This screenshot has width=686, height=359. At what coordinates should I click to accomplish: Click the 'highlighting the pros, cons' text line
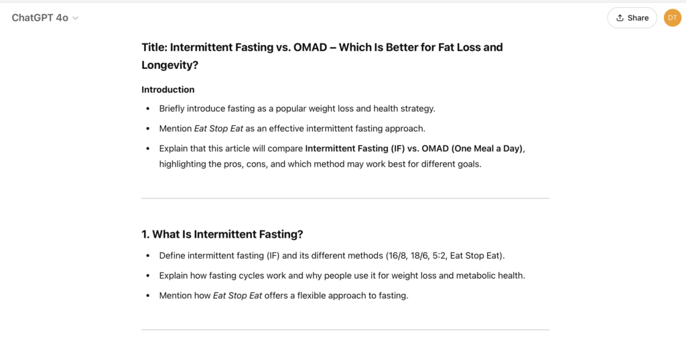coord(320,164)
